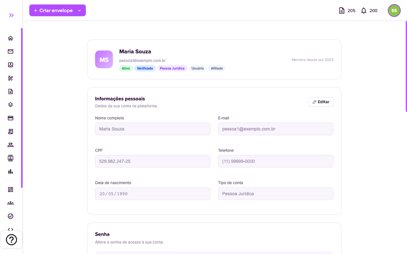Open the people contacts icon in sidebar

[x=10, y=145]
